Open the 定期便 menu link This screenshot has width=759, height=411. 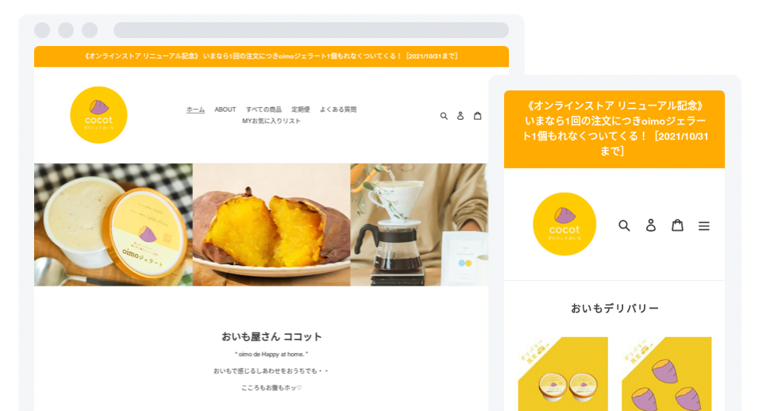pos(301,109)
